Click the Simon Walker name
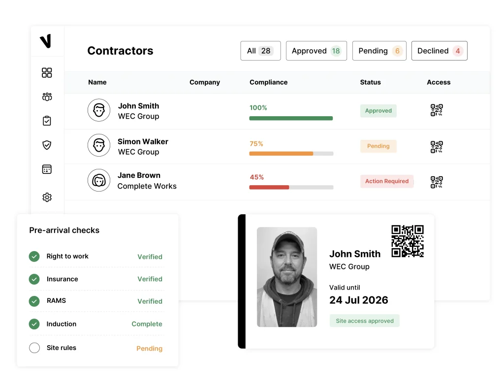This screenshot has width=504, height=388. click(x=143, y=141)
